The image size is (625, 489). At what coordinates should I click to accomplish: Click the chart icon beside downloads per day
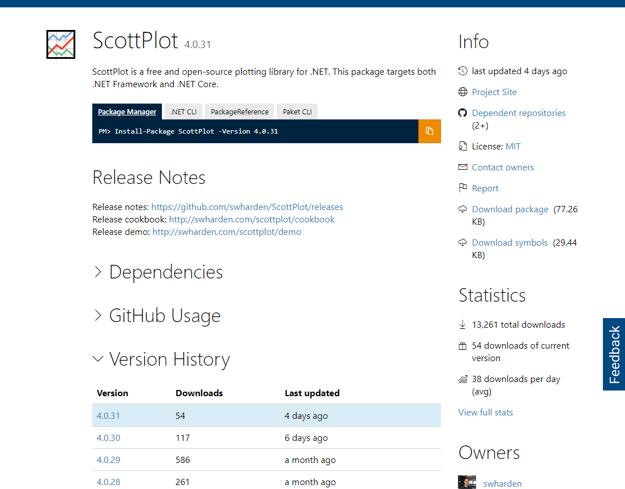[463, 379]
